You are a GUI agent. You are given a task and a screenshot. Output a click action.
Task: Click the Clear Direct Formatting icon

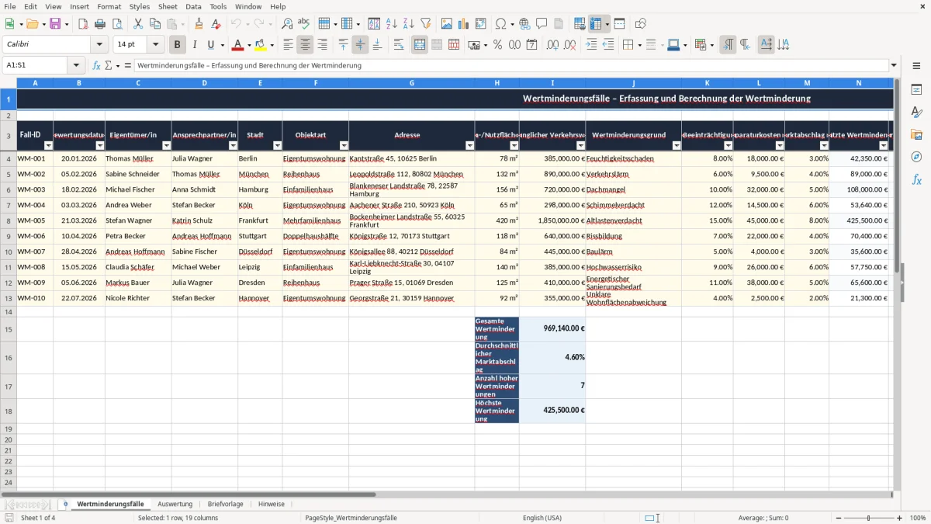216,24
